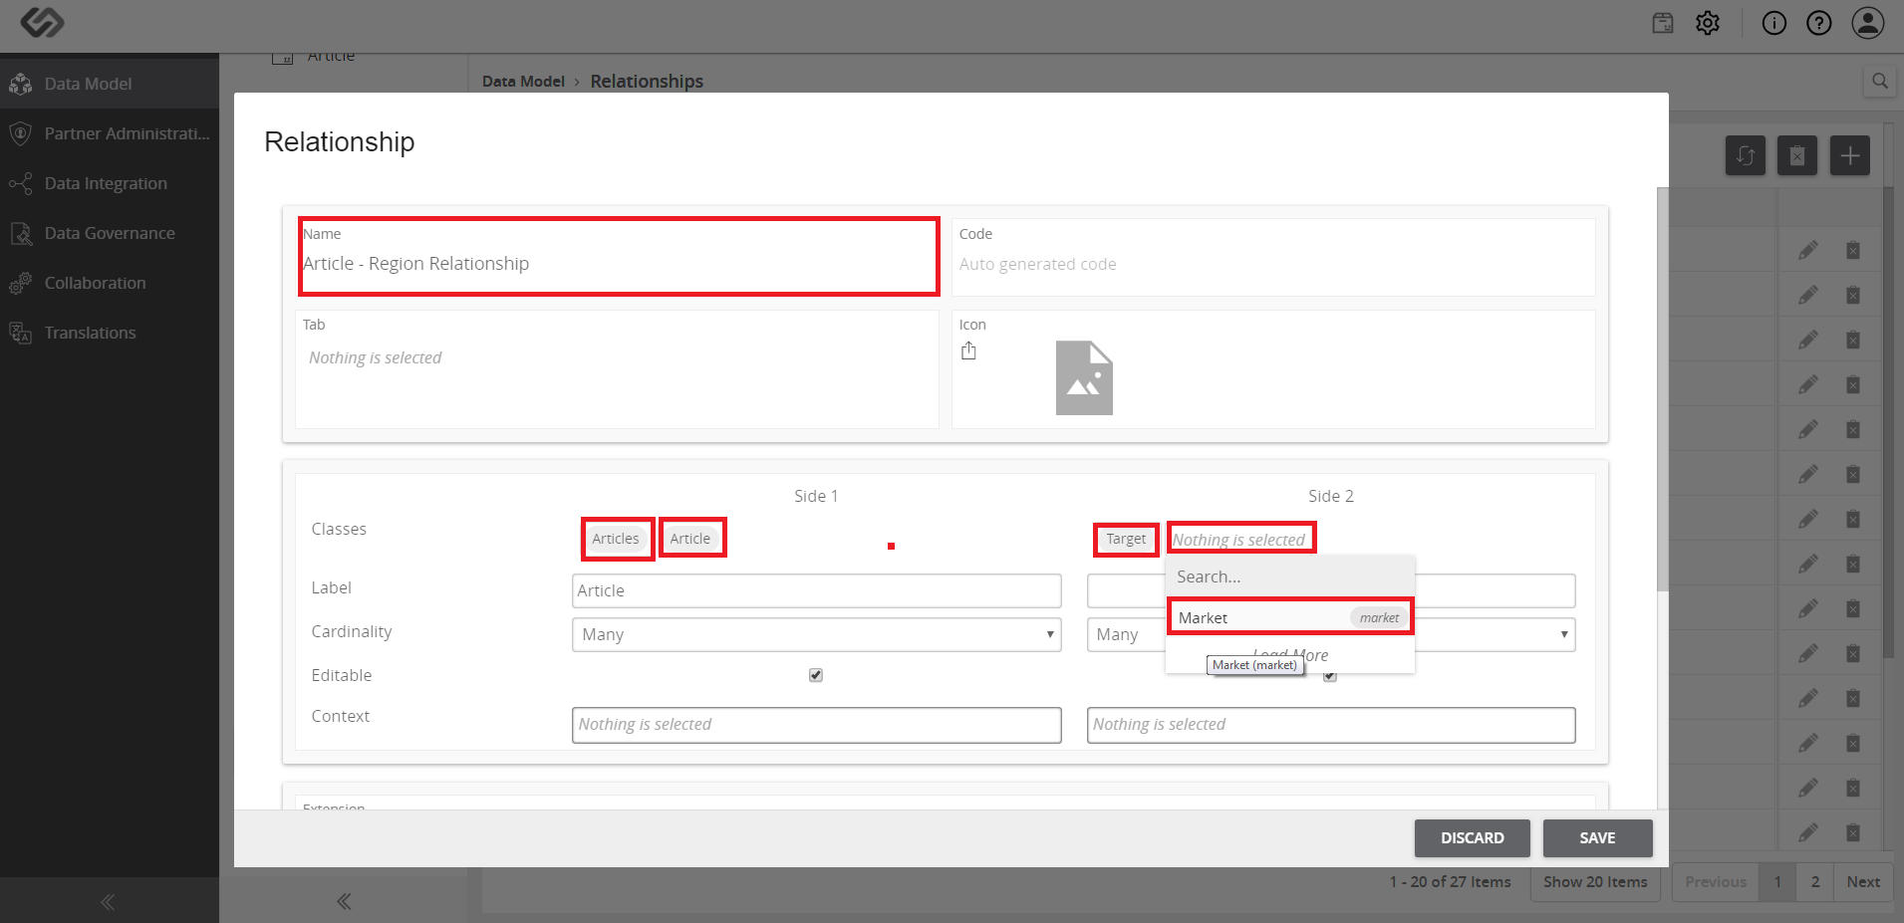This screenshot has height=923, width=1904.
Task: Open the Side 1 Context selector
Action: click(816, 725)
